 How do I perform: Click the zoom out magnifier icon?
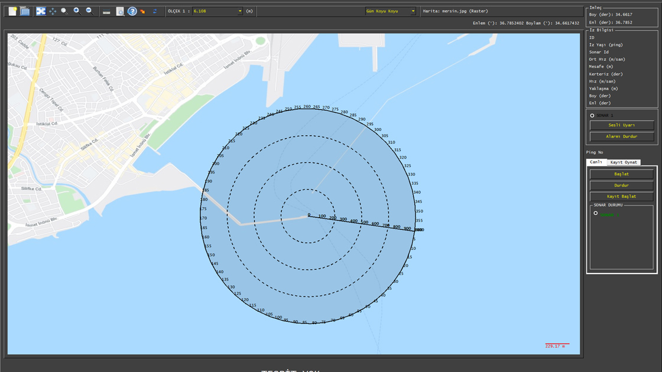(x=89, y=11)
